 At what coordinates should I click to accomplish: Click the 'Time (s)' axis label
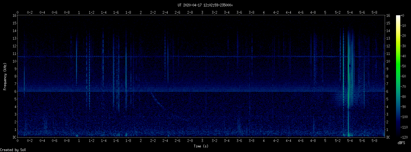click(x=201, y=146)
